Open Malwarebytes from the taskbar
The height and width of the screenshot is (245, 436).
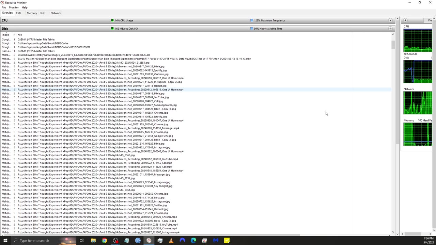(x=216, y=241)
